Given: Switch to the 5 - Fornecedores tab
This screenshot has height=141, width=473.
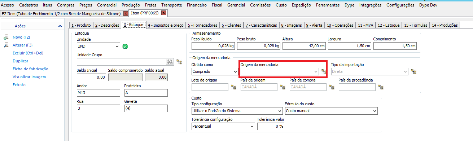Looking at the screenshot, I should tap(202, 25).
